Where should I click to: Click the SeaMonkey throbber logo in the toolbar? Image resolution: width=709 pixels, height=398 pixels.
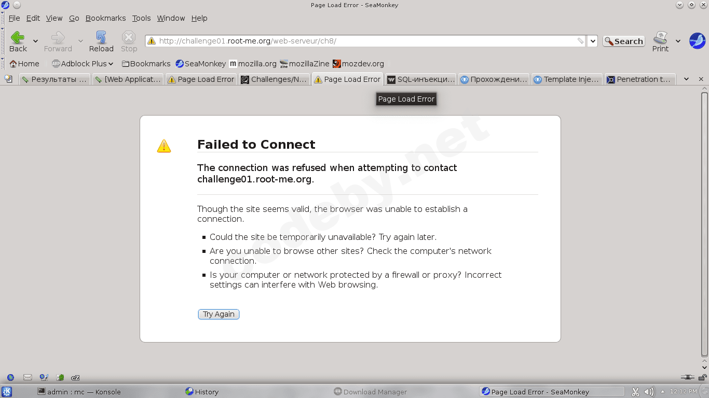click(697, 40)
